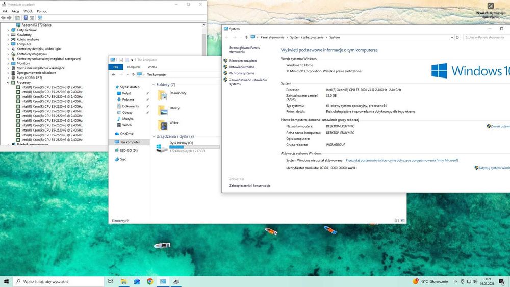Screen dimensions: 510x287
Task: Collapse the Foldery (7) group
Action: click(x=154, y=85)
